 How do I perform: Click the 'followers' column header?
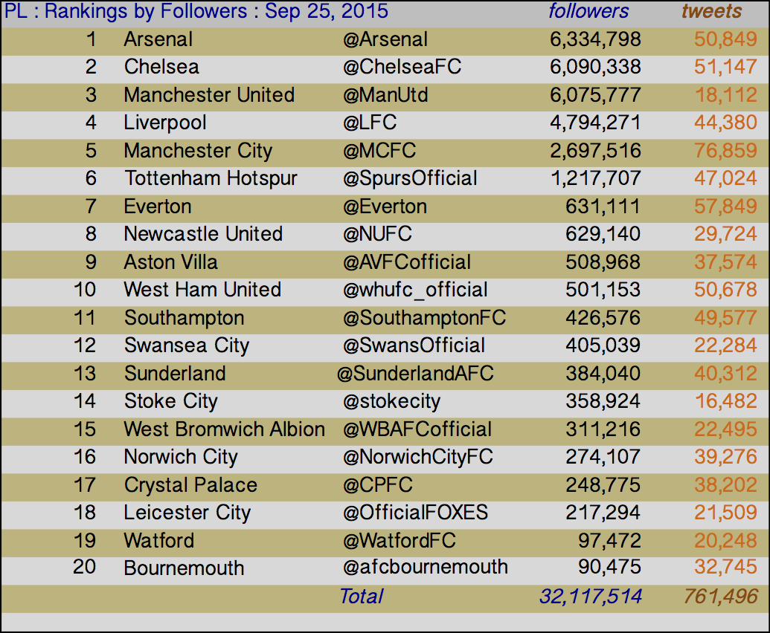(x=588, y=11)
